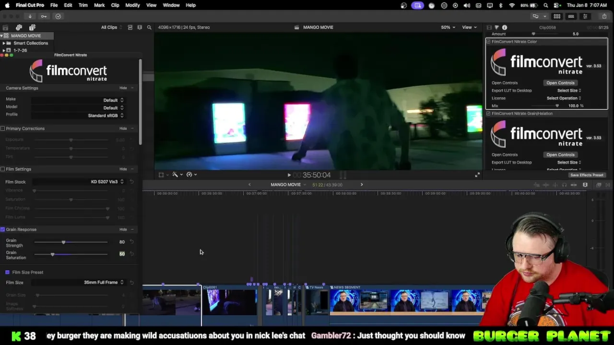
Task: Enter full screen viewer with arrows icon
Action: [477, 175]
